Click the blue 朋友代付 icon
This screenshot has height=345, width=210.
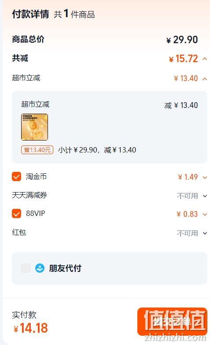coord(40,268)
